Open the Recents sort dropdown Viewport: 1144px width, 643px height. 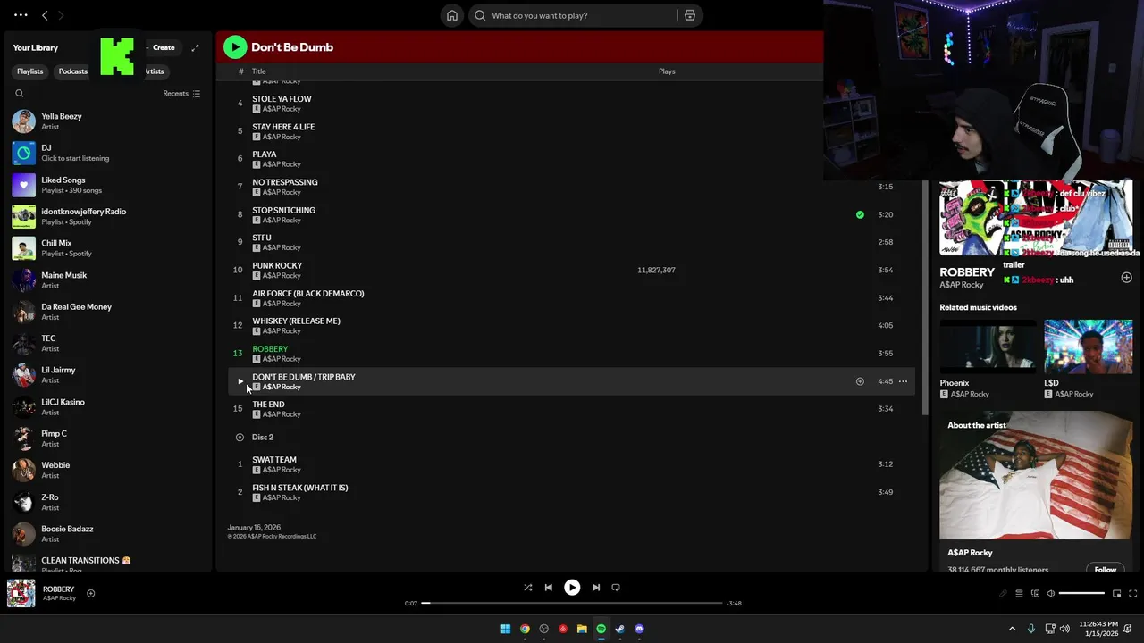(181, 94)
